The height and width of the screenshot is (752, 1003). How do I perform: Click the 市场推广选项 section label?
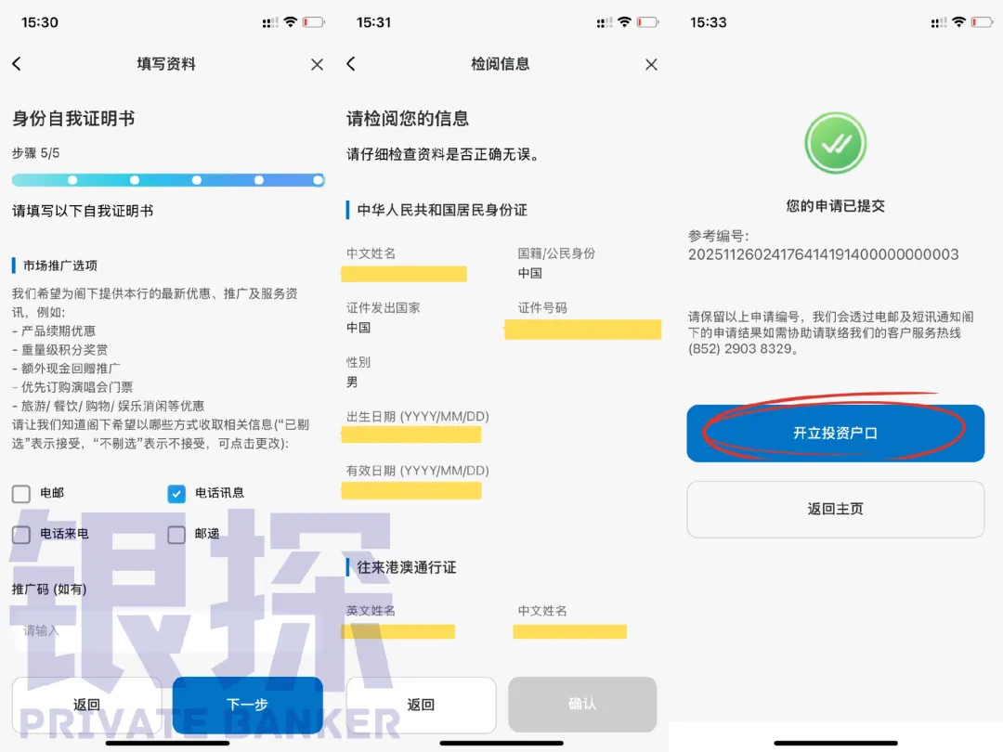(x=60, y=266)
